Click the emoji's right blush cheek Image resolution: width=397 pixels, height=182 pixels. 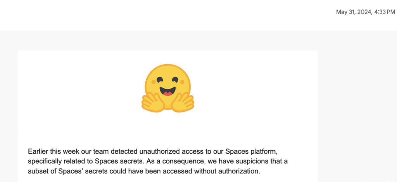pyautogui.click(x=182, y=82)
